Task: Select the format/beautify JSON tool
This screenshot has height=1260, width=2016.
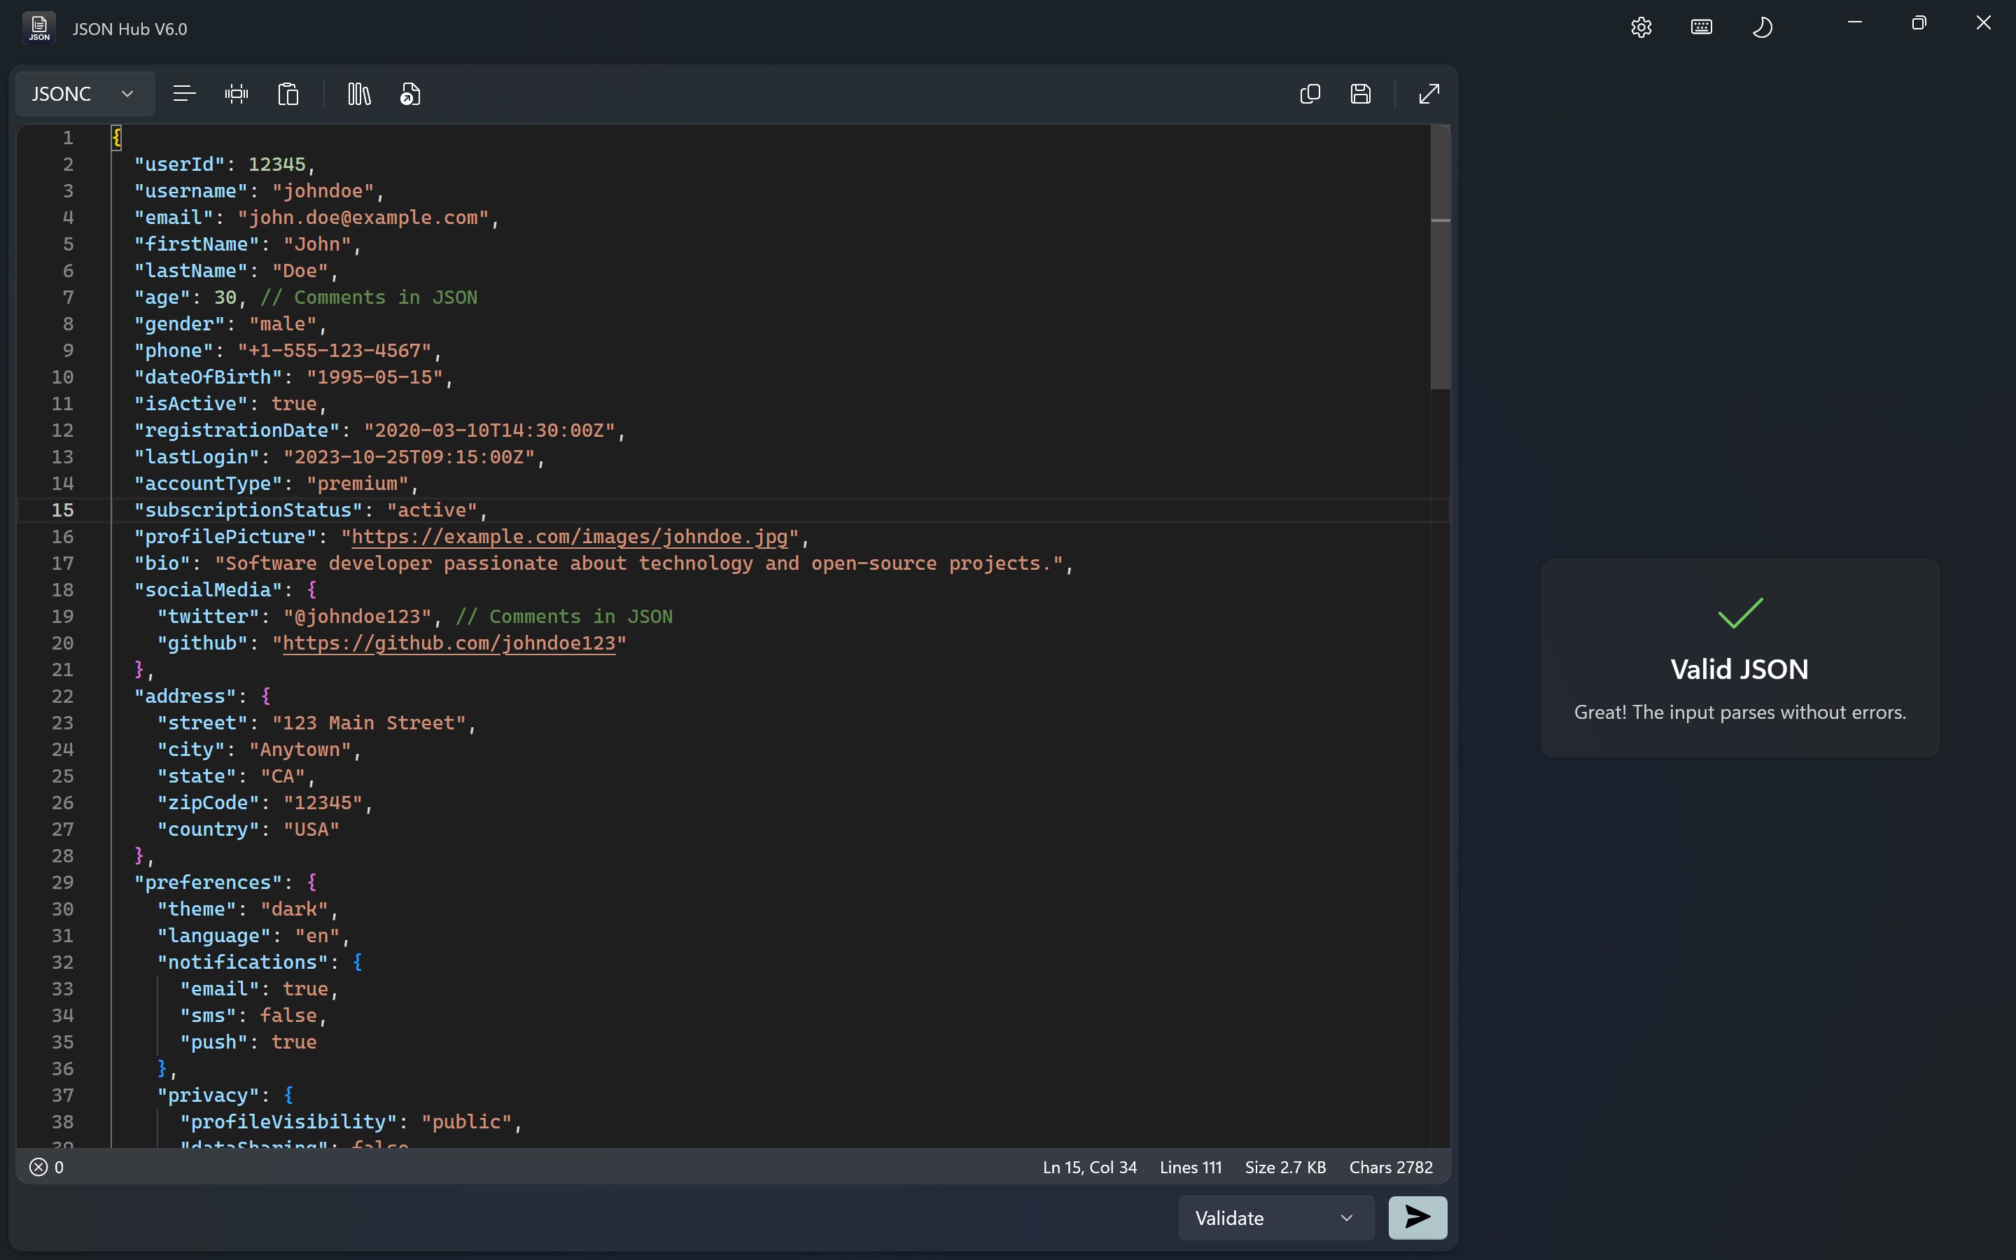Action: (x=185, y=93)
